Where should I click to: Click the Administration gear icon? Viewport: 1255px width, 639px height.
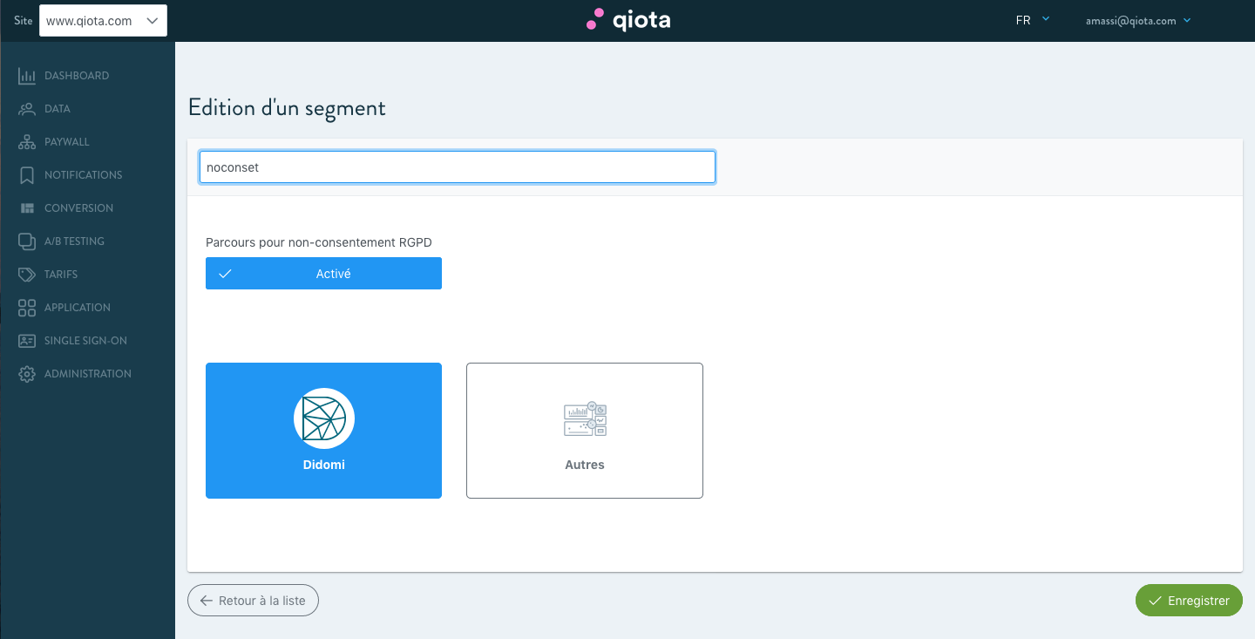pos(27,374)
